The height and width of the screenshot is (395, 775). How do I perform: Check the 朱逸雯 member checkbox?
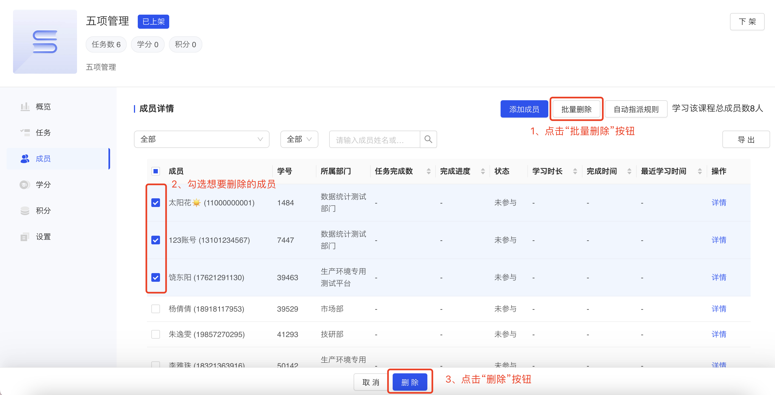pyautogui.click(x=156, y=334)
